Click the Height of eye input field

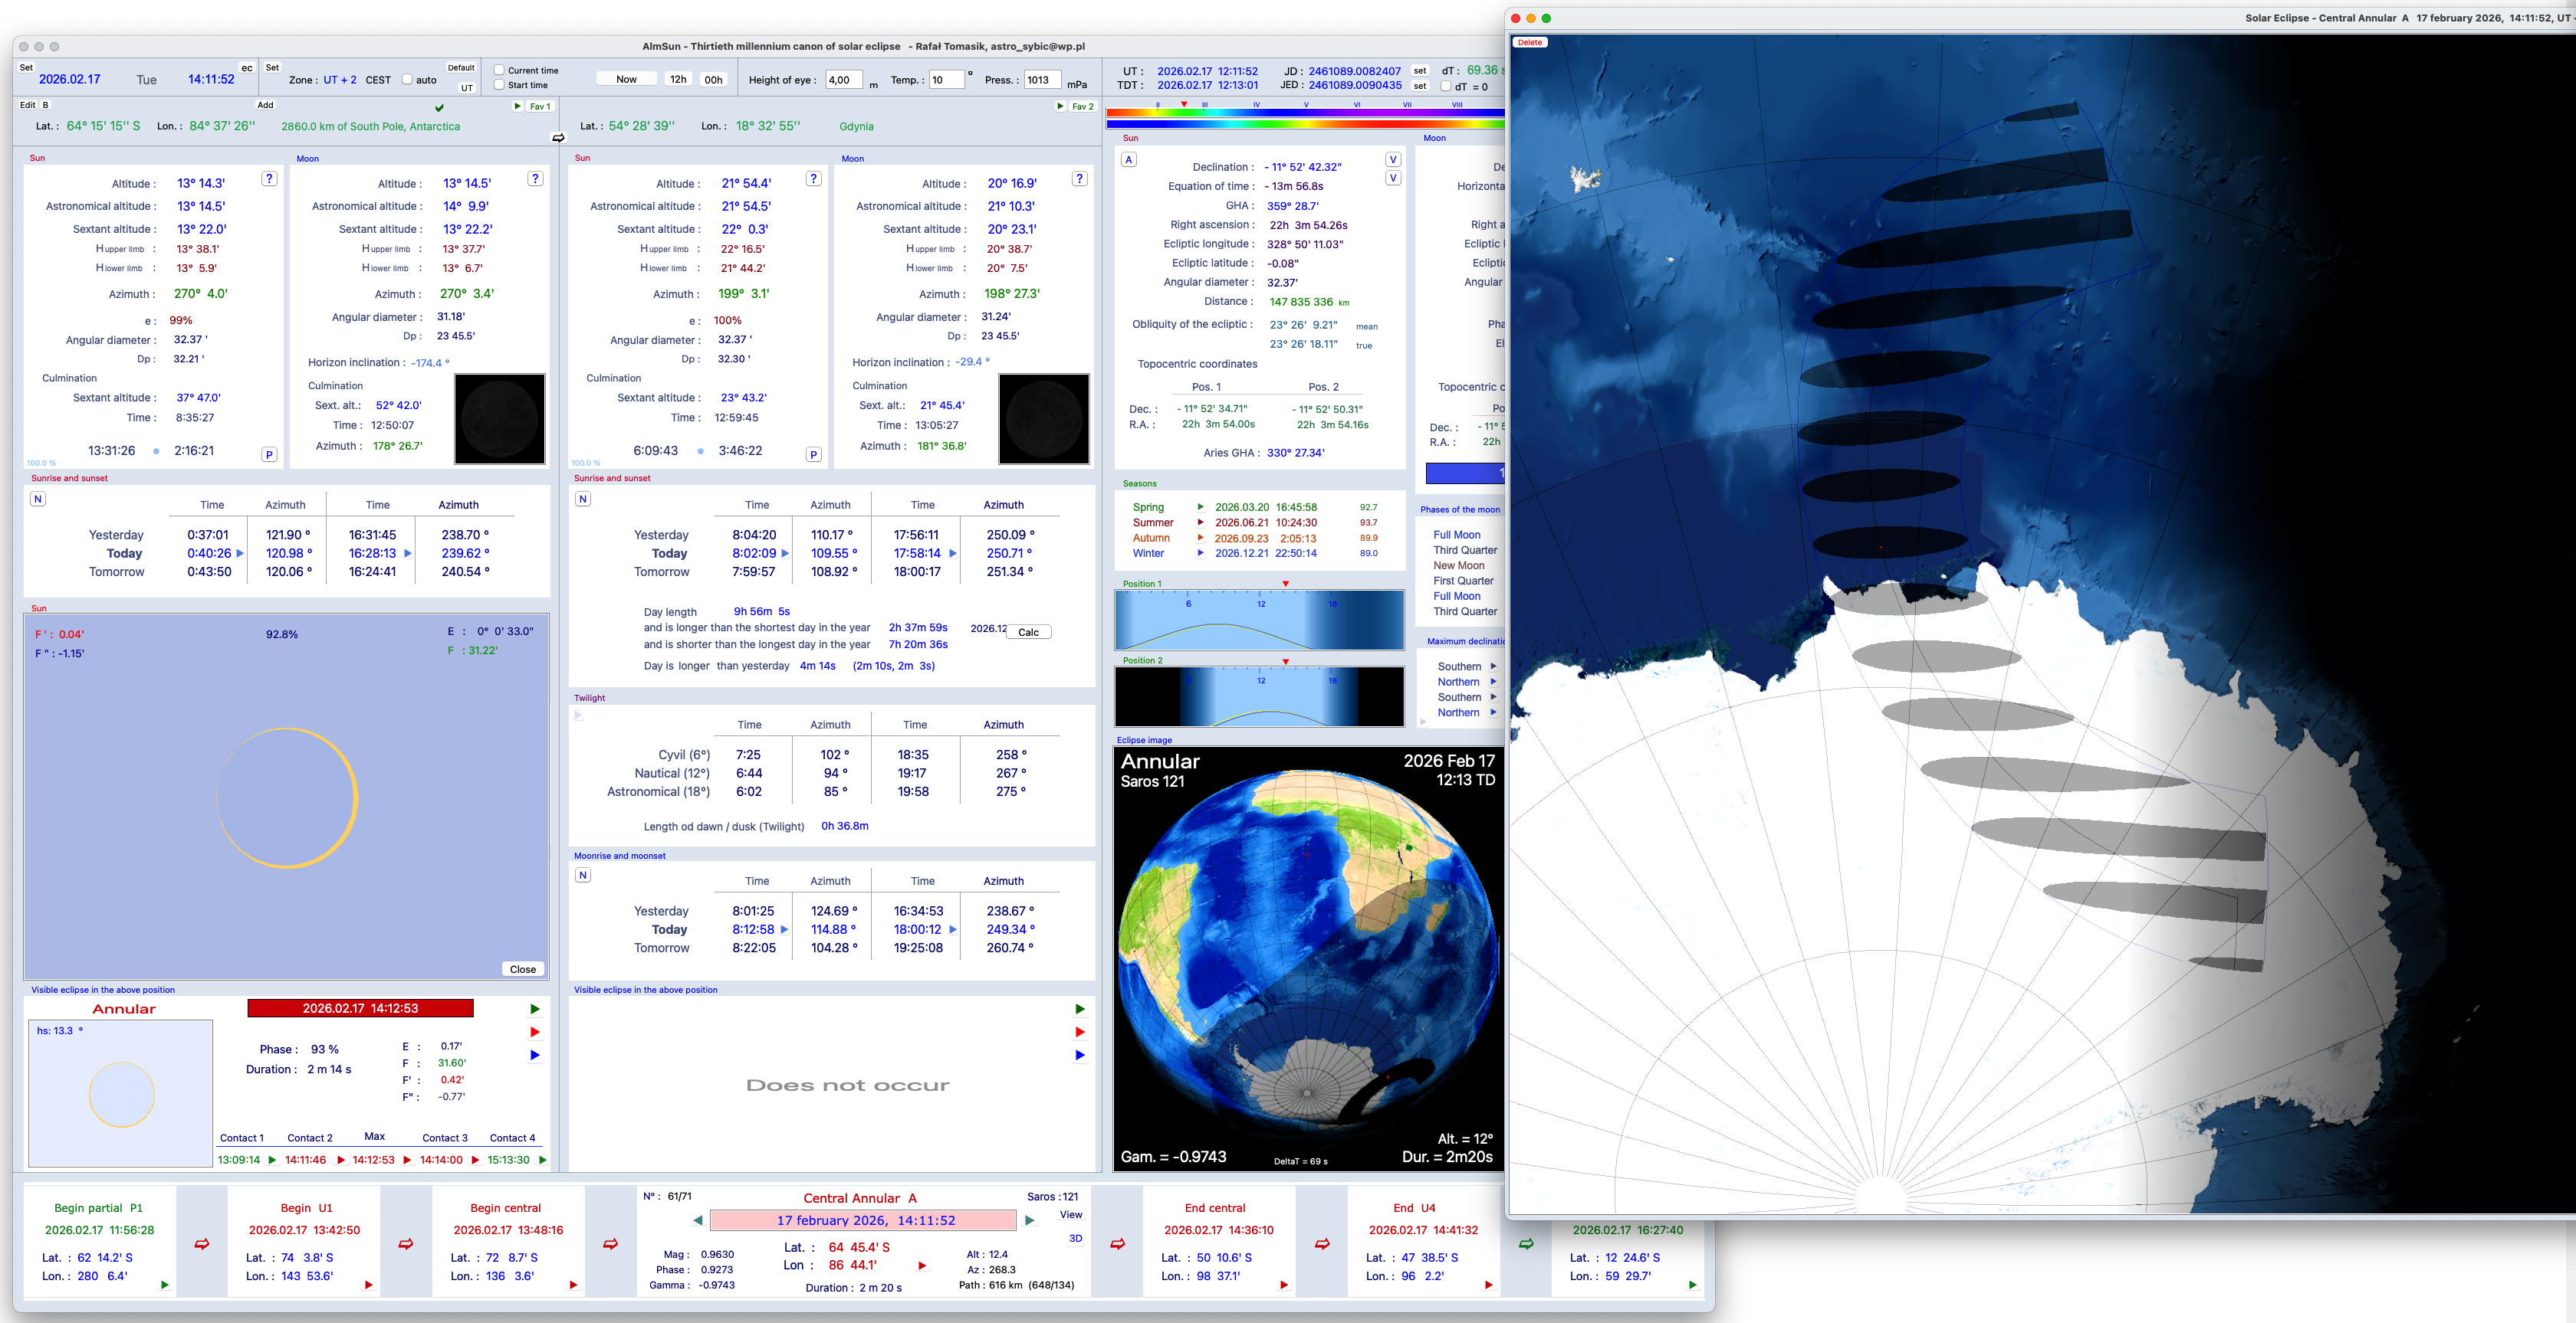pyautogui.click(x=843, y=80)
